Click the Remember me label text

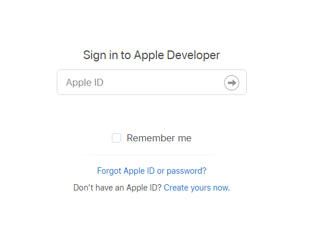click(x=159, y=138)
